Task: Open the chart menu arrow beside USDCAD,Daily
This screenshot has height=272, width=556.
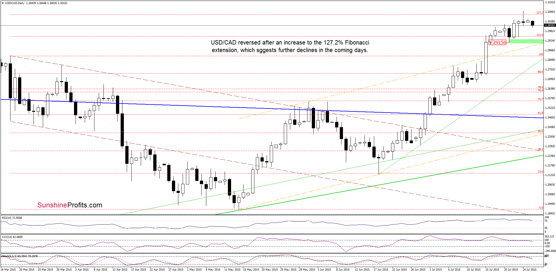Action: (3, 3)
